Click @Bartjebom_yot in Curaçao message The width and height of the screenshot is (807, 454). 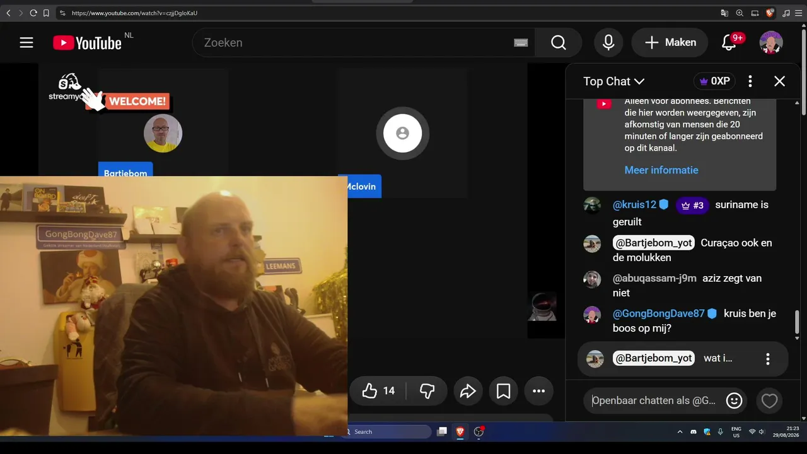click(654, 243)
